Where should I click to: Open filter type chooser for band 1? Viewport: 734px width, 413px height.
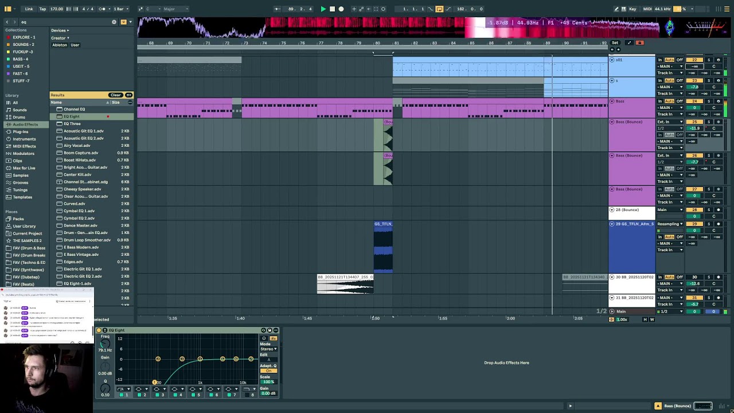pyautogui.click(x=122, y=389)
